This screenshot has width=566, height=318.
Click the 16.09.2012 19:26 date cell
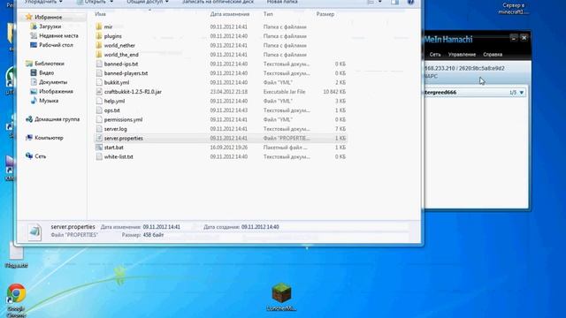pos(228,148)
